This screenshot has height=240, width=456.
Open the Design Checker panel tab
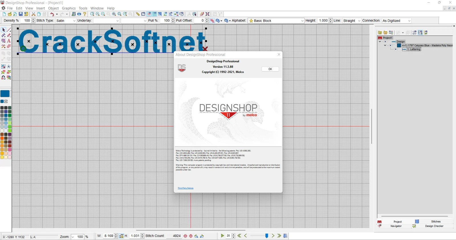(434, 226)
